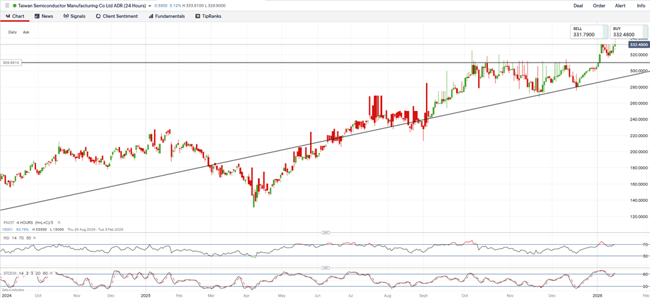Click the 309.8910 horizontal line label

click(11, 63)
